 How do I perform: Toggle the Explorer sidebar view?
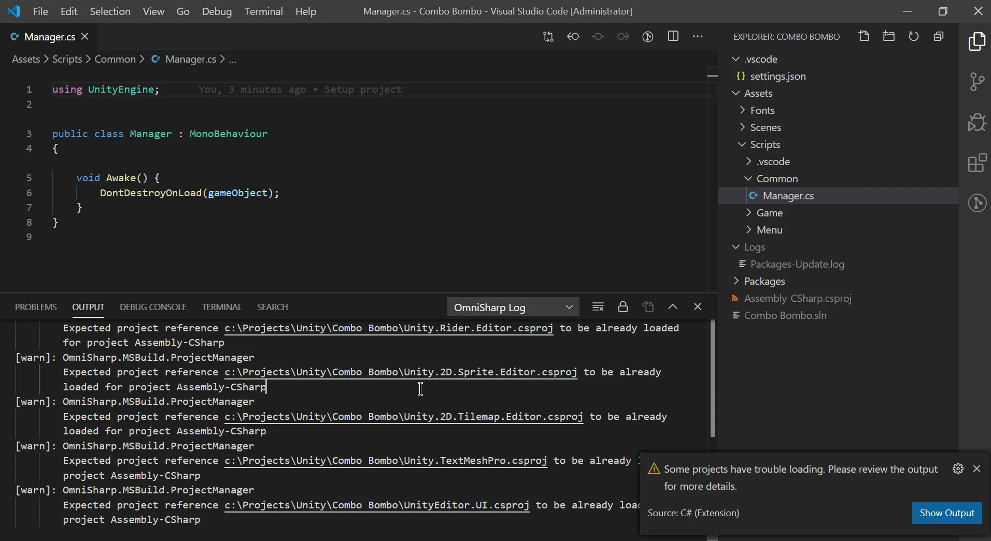point(976,41)
